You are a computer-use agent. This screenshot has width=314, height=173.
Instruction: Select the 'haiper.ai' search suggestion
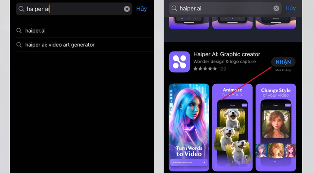(84, 31)
